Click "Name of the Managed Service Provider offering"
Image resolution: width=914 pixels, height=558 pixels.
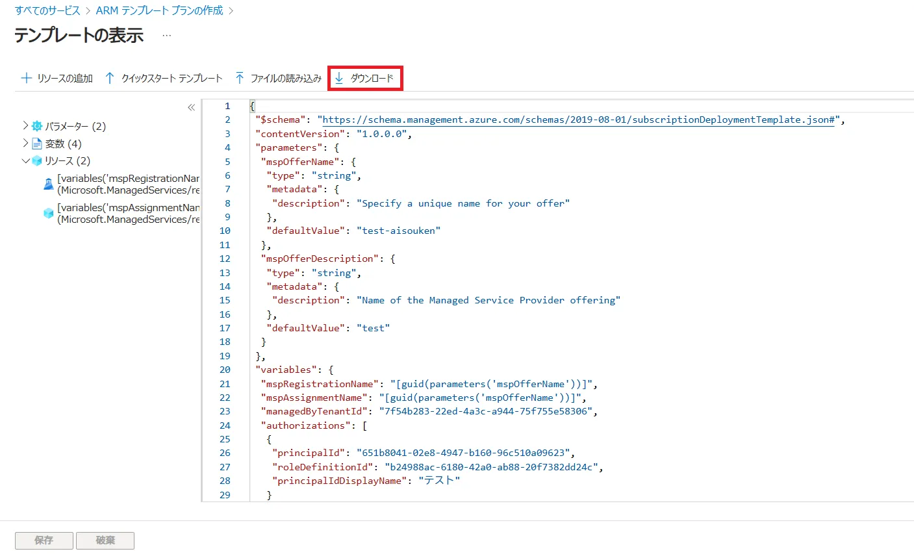[x=489, y=300]
